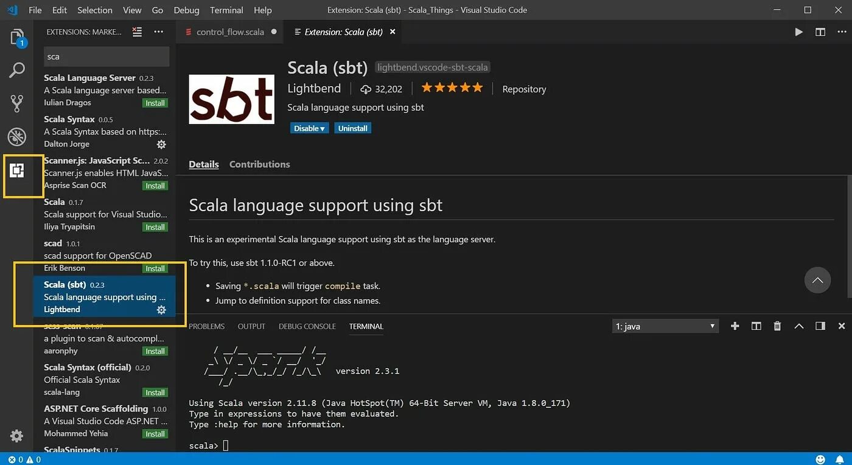852x465 pixels.
Task: Open the Explorer view in activity bar
Action: (x=17, y=37)
